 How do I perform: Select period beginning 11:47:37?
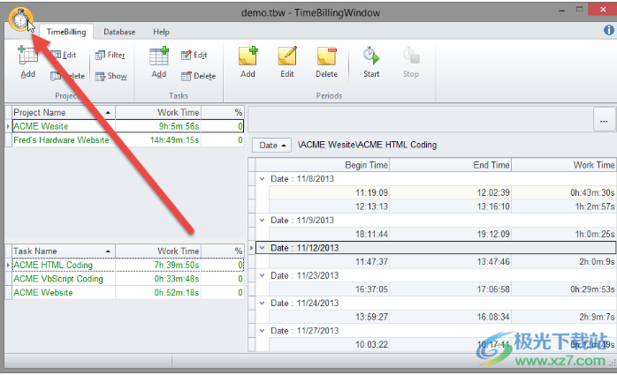click(x=442, y=261)
